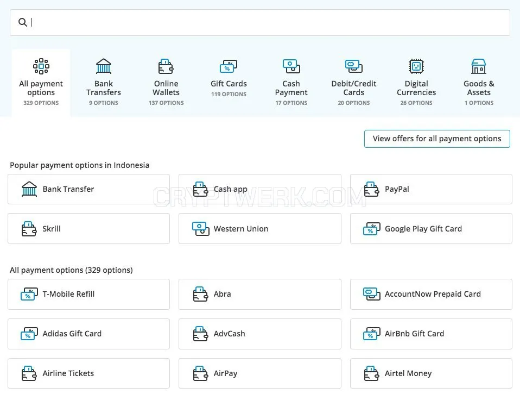Click the wallet icon beside AdvCash
This screenshot has width=520, height=394.
(x=200, y=334)
